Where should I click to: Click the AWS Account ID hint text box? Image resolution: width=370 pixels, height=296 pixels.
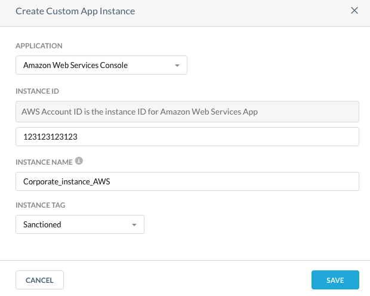(x=187, y=112)
